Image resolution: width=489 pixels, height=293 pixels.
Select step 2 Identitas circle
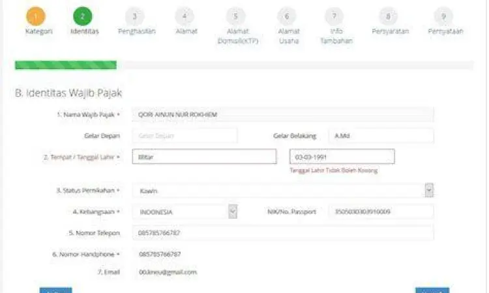(x=83, y=16)
